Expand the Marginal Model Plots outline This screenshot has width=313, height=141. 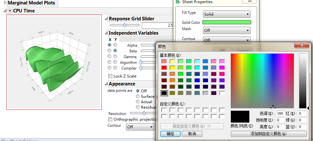(x=5, y=3)
